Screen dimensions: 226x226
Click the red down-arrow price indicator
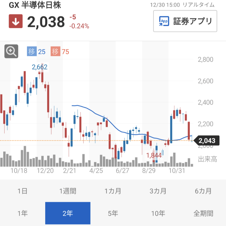coord(16,21)
